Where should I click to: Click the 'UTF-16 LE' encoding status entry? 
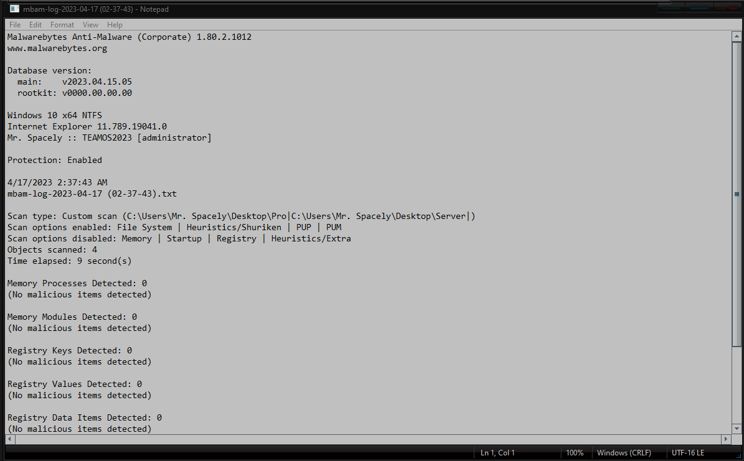click(x=688, y=453)
